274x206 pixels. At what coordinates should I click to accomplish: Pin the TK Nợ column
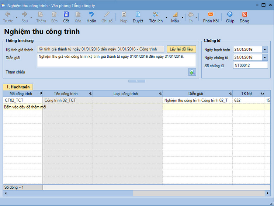click(x=262, y=93)
